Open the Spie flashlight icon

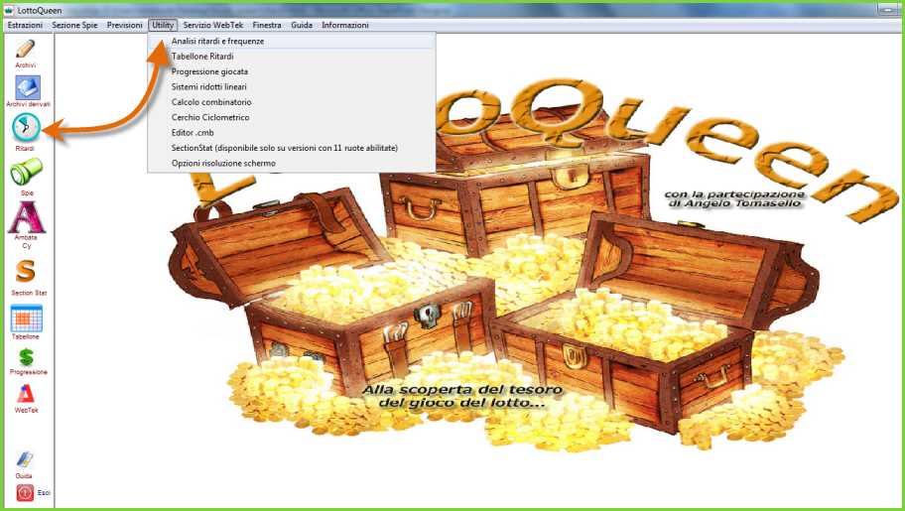[x=26, y=172]
